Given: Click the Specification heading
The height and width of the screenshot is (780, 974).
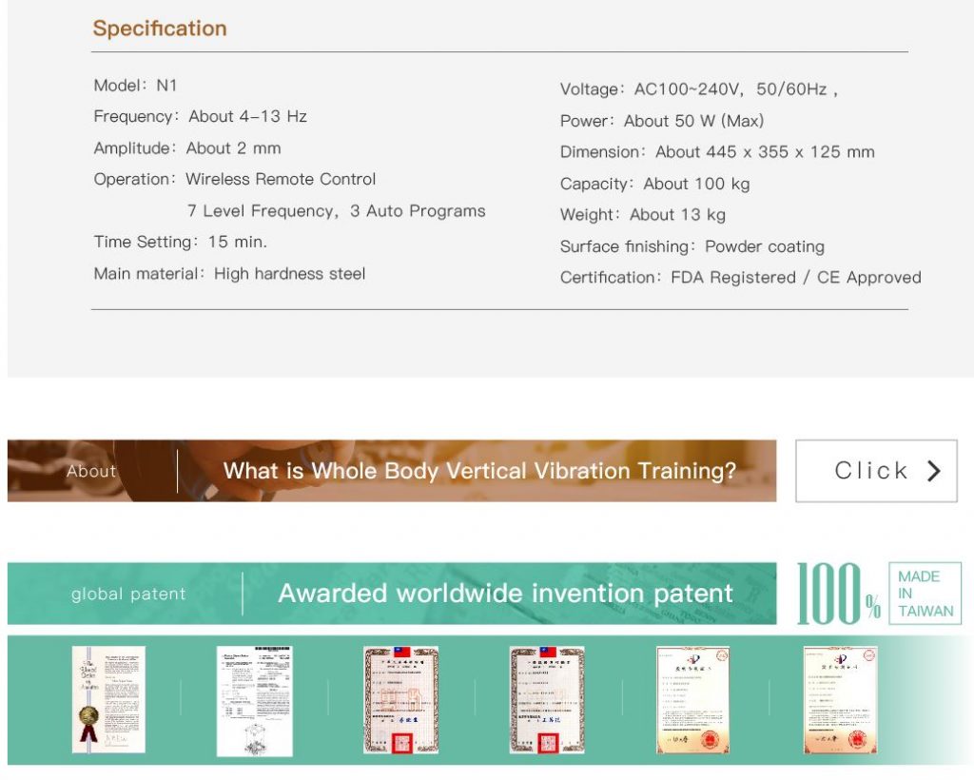Looking at the screenshot, I should (x=160, y=29).
